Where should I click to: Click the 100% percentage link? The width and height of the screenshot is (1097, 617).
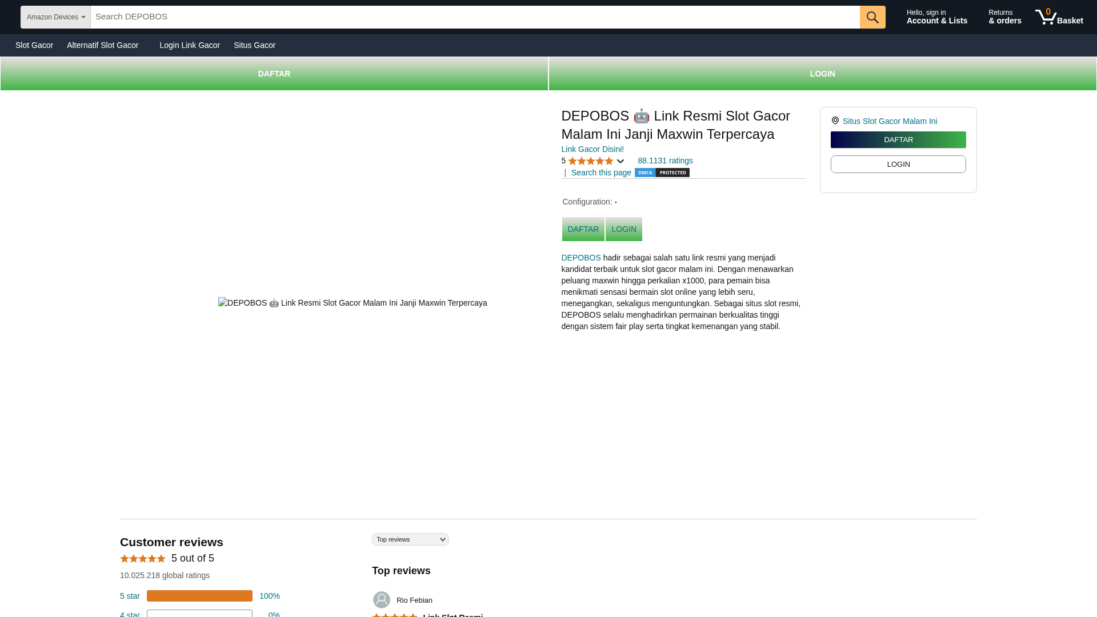(270, 596)
